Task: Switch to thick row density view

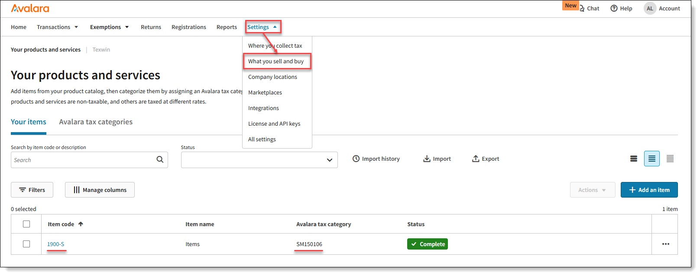Action: (633, 159)
